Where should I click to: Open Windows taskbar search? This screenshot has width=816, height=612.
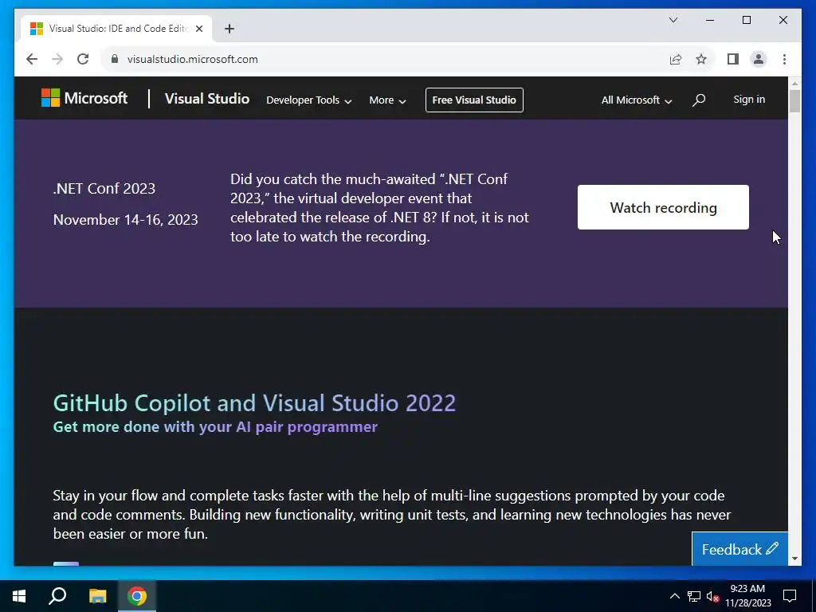(x=57, y=596)
